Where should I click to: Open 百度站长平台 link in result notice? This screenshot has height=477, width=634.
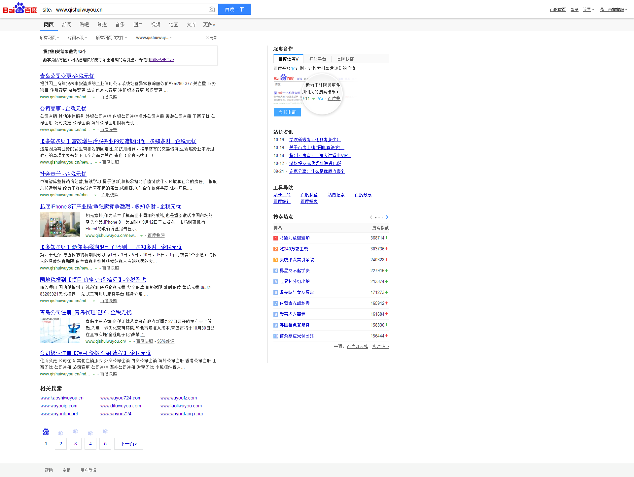pyautogui.click(x=162, y=60)
